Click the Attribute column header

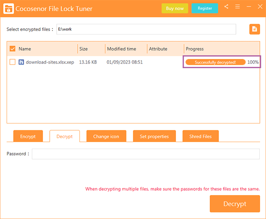[158, 49]
